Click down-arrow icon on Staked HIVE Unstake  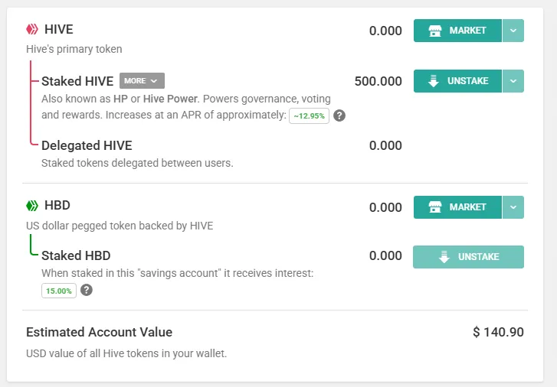[434, 81]
